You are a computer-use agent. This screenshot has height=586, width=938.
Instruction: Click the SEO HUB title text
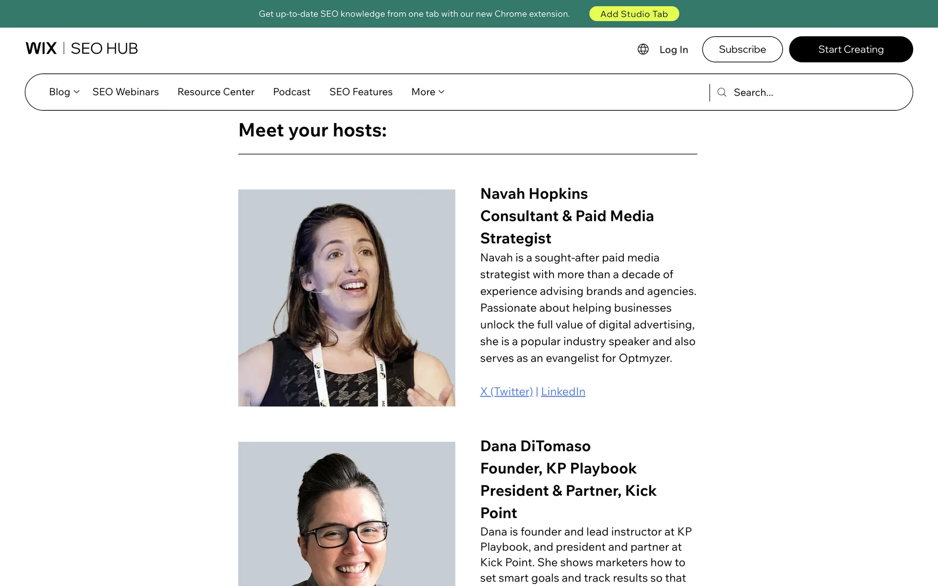(x=104, y=48)
